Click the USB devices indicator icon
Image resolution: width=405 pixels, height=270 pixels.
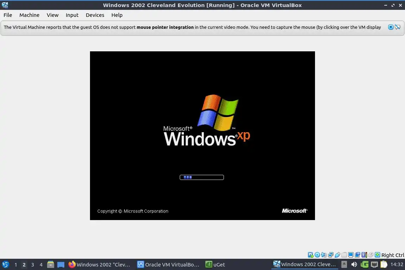pyautogui.click(x=337, y=255)
